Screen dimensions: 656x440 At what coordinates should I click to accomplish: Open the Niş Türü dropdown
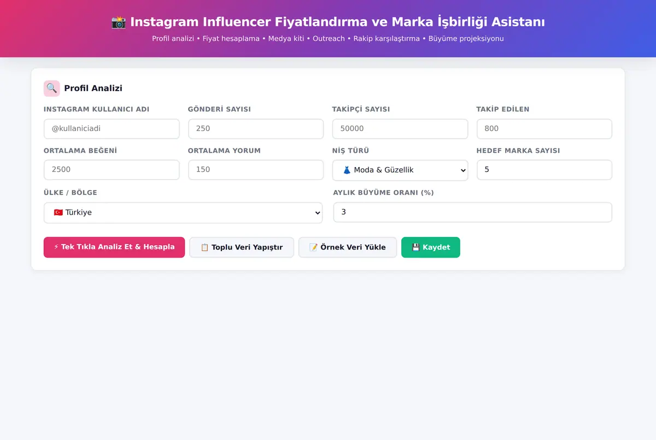pyautogui.click(x=400, y=170)
